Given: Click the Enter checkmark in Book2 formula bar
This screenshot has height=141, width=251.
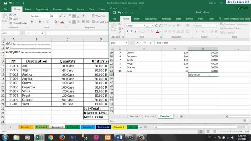Looking at the screenshot, I should coord(144,43).
